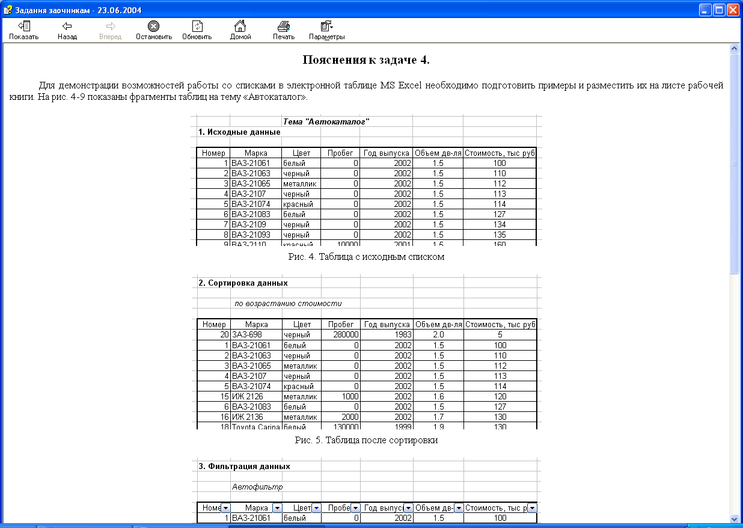Viewport: 743px width, 528px height.
Task: Click the heading "Пояснения к задаче 4."
Action: click(366, 60)
